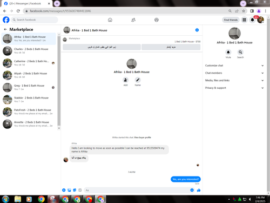Click the Find friends button
This screenshot has height=203, width=270.
231,20
